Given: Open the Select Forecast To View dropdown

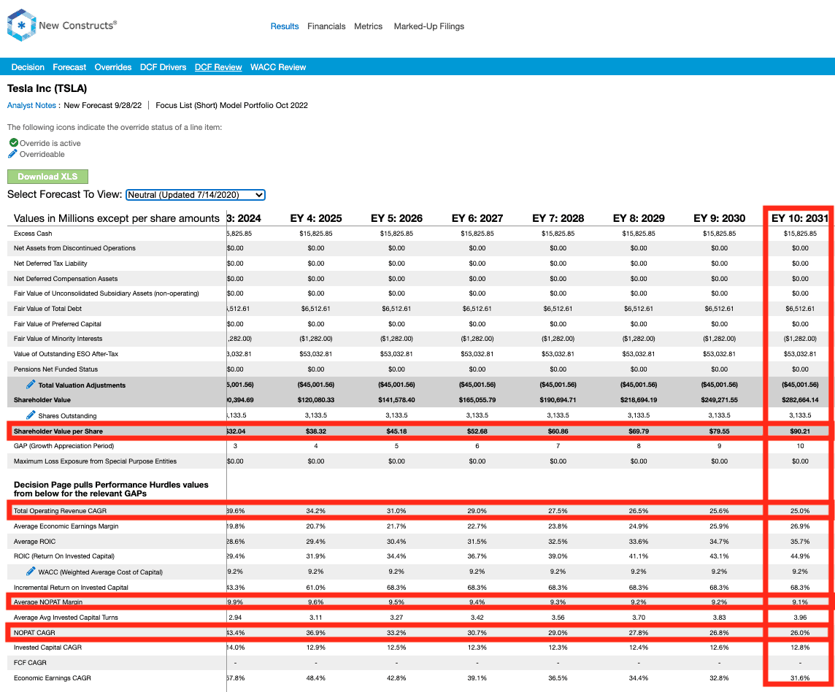Looking at the screenshot, I should (x=196, y=195).
